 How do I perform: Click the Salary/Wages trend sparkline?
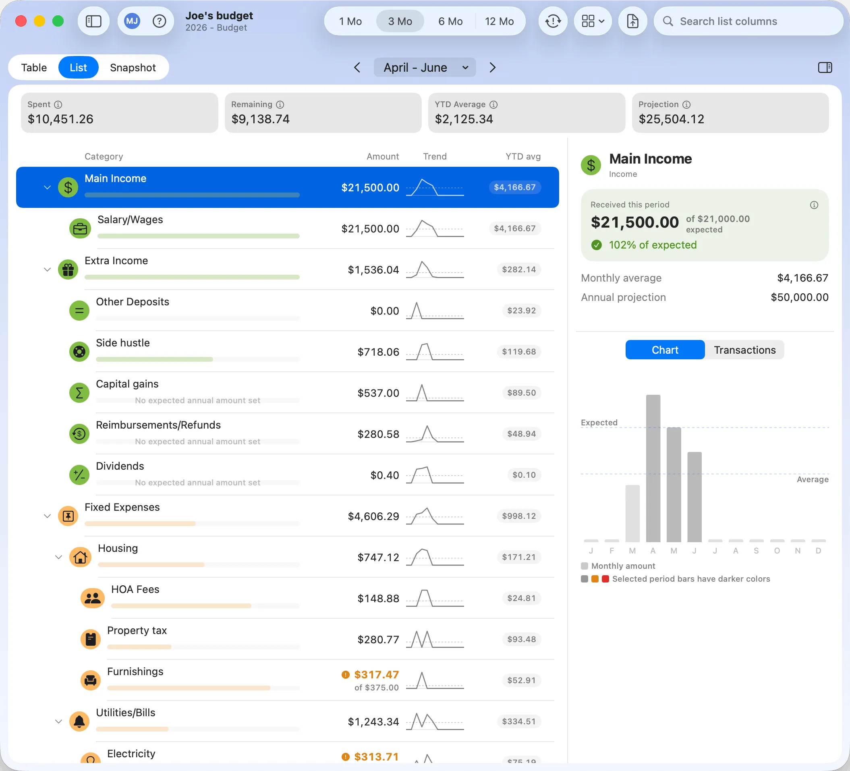pyautogui.click(x=435, y=228)
